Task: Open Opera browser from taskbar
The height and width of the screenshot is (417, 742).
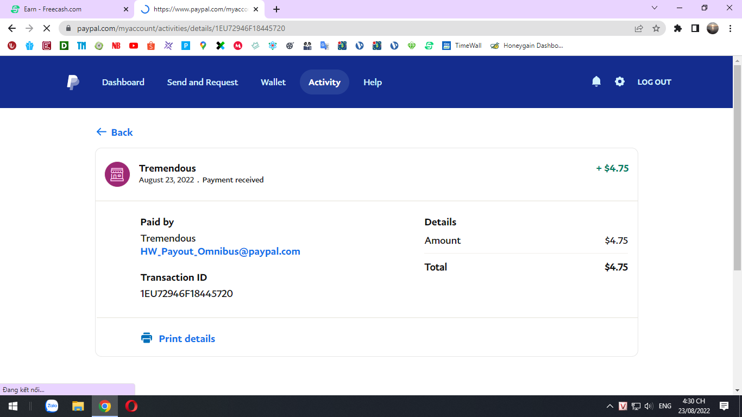Action: tap(131, 406)
